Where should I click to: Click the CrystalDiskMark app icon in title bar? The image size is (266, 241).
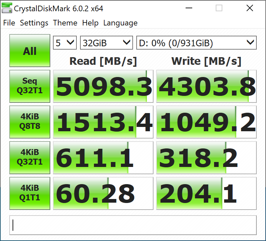[7, 8]
